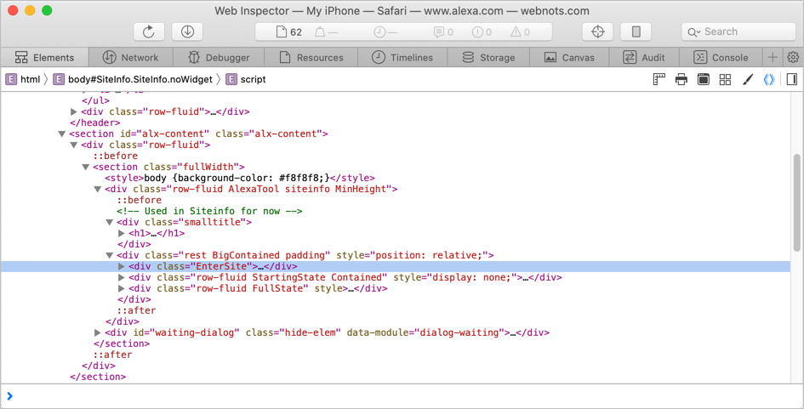Click the search field

pos(738,31)
